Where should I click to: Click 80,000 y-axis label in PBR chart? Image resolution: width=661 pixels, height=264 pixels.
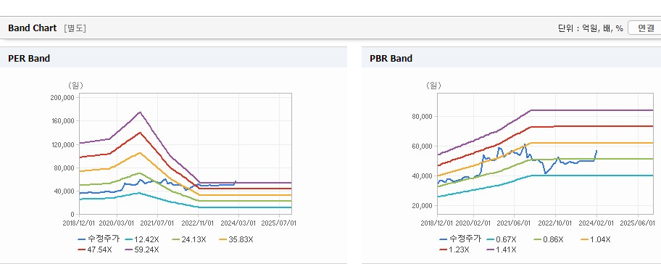tap(423, 116)
